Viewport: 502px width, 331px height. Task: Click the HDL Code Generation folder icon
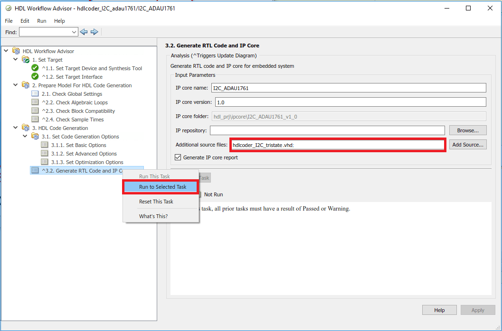26,128
